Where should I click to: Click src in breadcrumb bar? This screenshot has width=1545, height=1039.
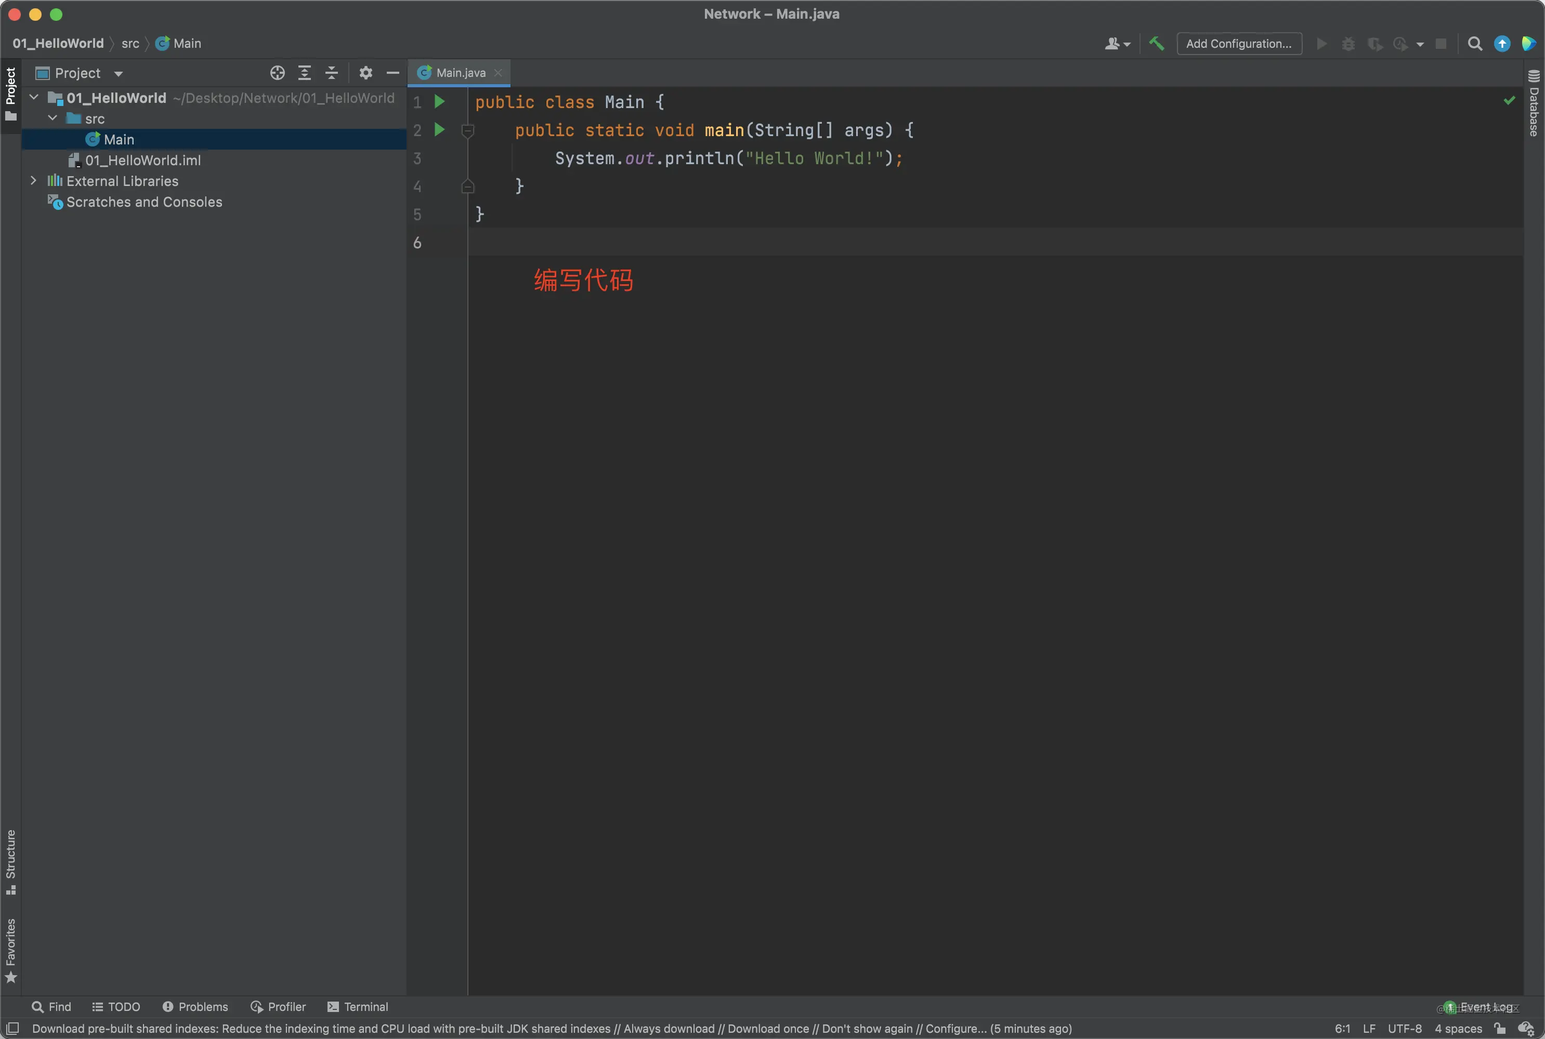(x=130, y=43)
